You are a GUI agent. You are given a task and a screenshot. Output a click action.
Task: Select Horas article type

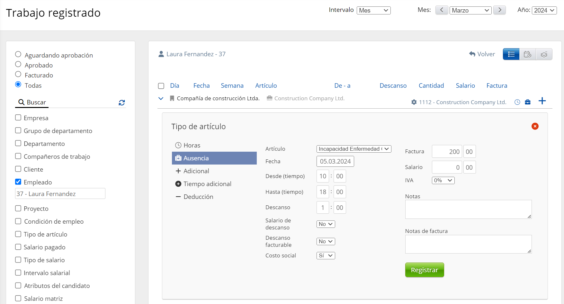click(x=192, y=145)
